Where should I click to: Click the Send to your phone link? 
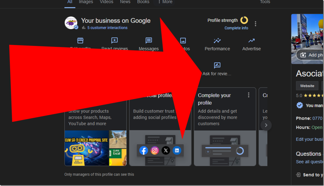point(313,175)
